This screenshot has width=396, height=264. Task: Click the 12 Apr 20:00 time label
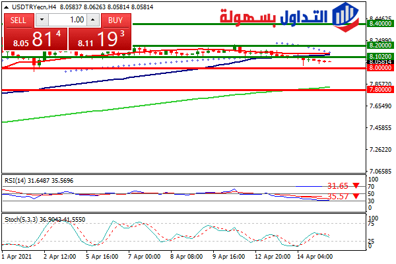click(x=273, y=257)
